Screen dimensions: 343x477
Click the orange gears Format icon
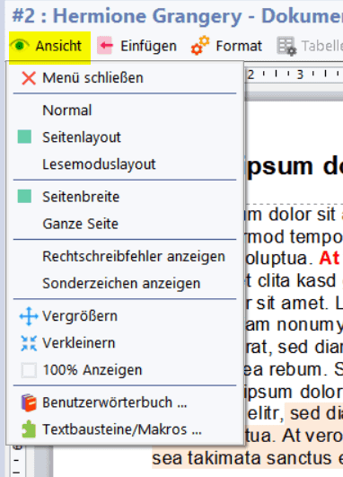[200, 46]
